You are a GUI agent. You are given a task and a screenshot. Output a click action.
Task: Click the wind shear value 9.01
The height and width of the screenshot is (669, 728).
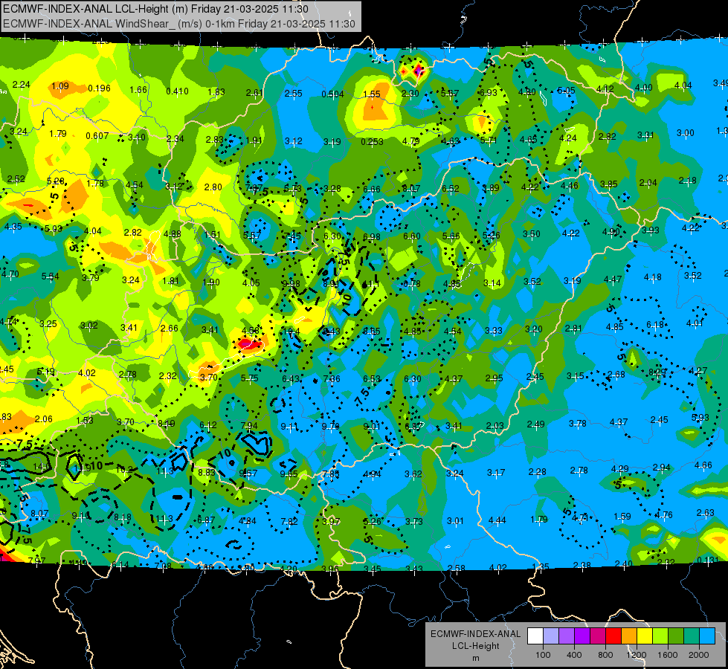point(372,426)
